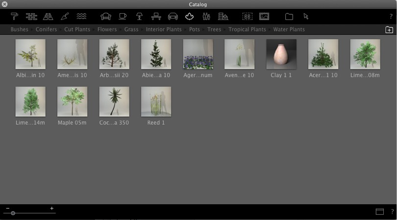Activate the arrow selection pointer icon
The width and height of the screenshot is (397, 220).
coord(306,17)
